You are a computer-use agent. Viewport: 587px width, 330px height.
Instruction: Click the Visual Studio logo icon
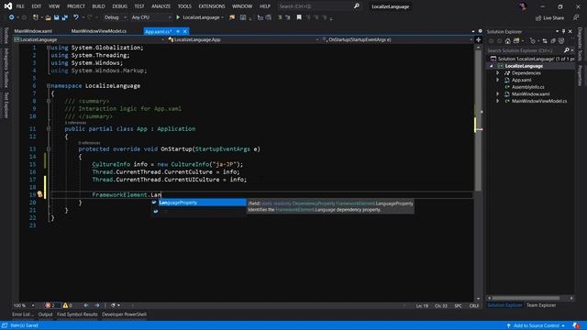[8, 6]
